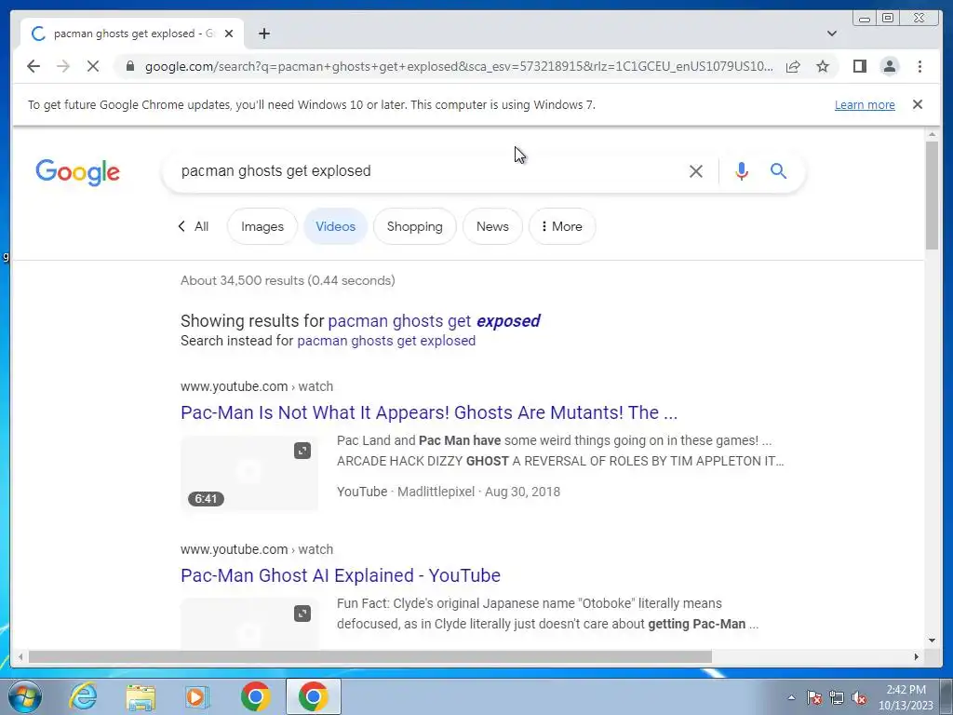Image resolution: width=953 pixels, height=715 pixels.
Task: Open the clock showing 2:42 PM
Action: tap(906, 697)
